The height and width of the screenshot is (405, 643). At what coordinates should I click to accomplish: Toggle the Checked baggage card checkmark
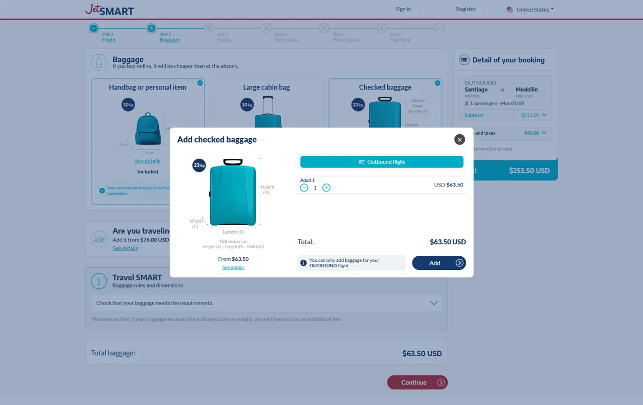point(438,83)
